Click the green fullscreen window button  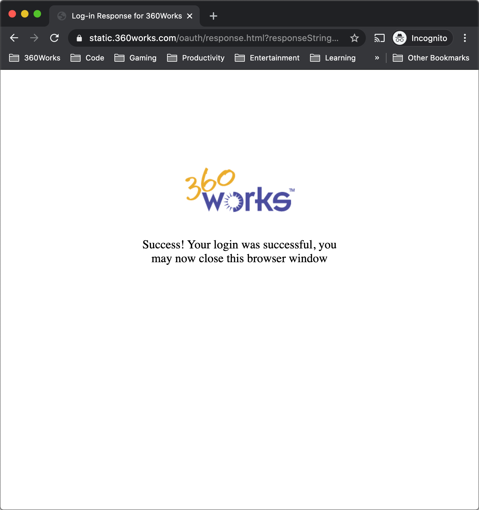point(37,14)
